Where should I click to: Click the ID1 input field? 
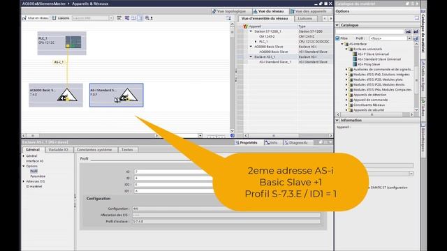[174, 191]
